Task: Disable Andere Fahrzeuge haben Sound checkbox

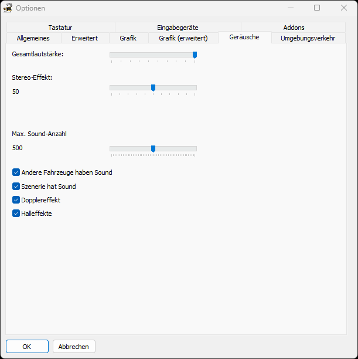Action: pyautogui.click(x=16, y=172)
